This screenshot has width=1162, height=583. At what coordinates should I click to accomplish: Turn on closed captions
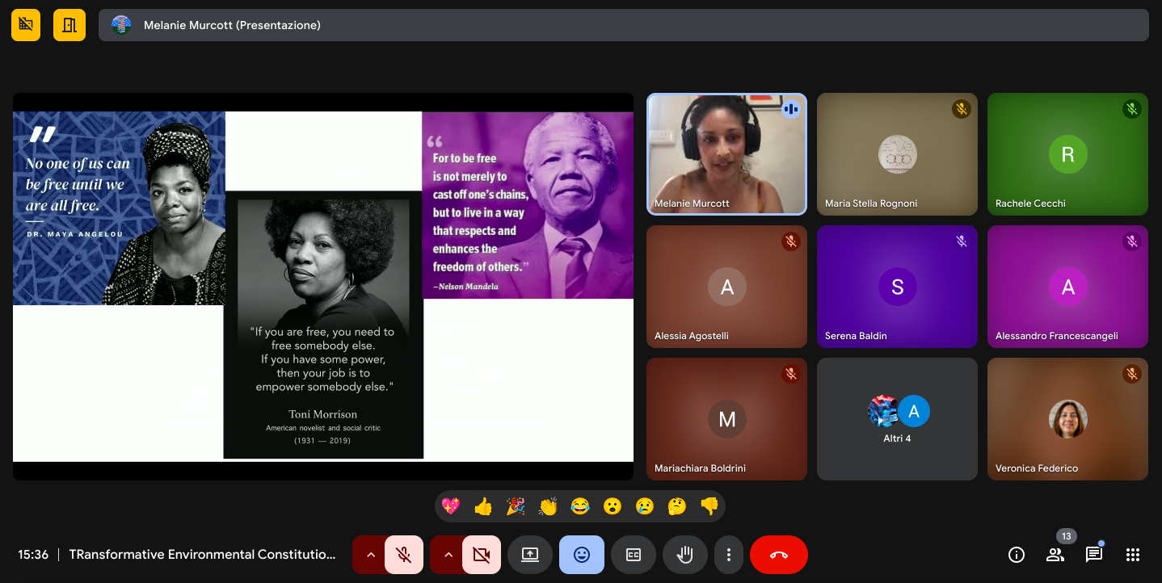coord(634,555)
